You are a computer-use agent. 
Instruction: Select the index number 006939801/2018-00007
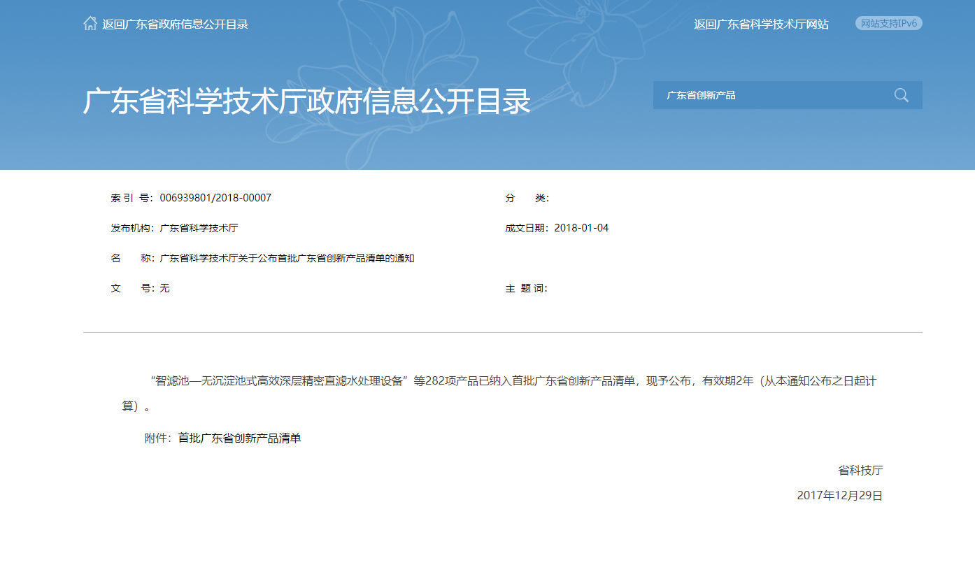pos(215,197)
